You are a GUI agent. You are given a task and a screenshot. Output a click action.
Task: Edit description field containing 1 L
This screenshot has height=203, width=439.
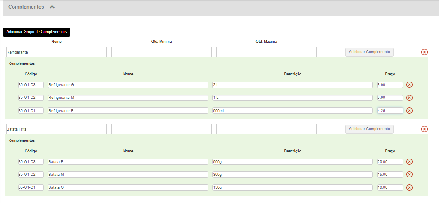click(x=293, y=98)
